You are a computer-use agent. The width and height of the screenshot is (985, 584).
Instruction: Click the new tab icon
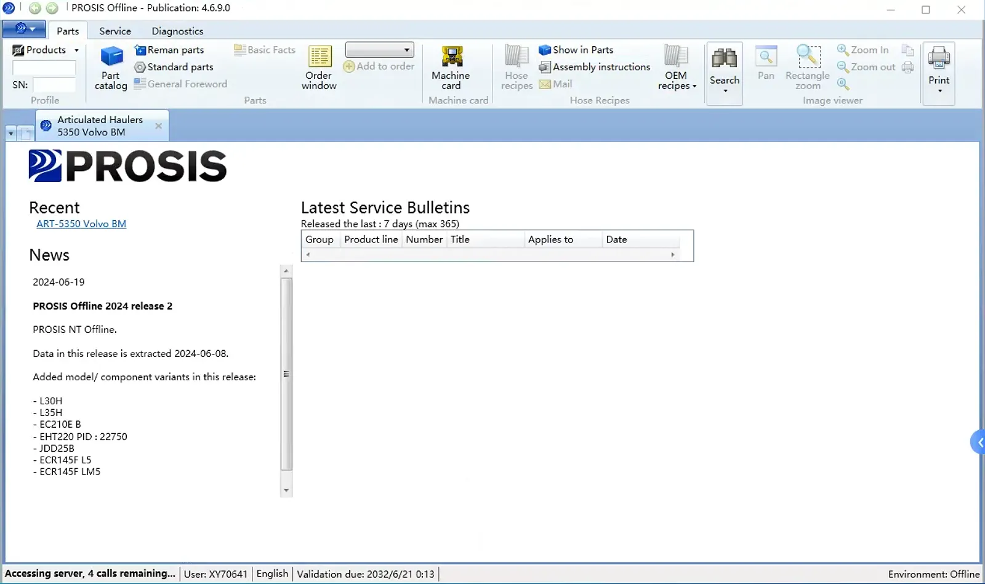point(25,133)
